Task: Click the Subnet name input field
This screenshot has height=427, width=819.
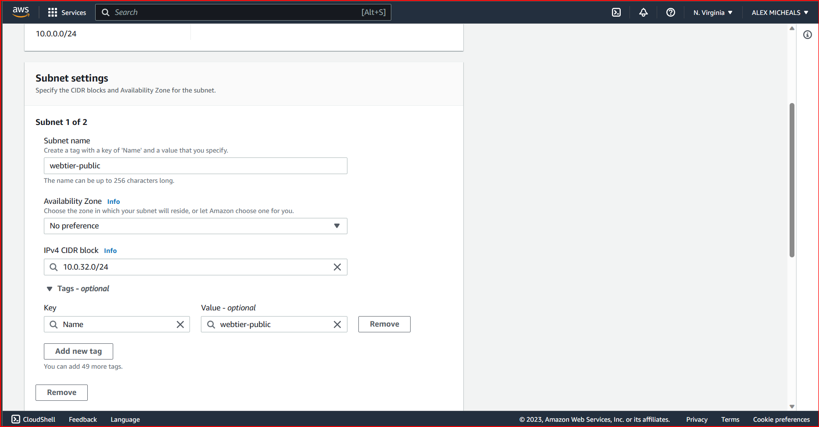Action: 195,166
